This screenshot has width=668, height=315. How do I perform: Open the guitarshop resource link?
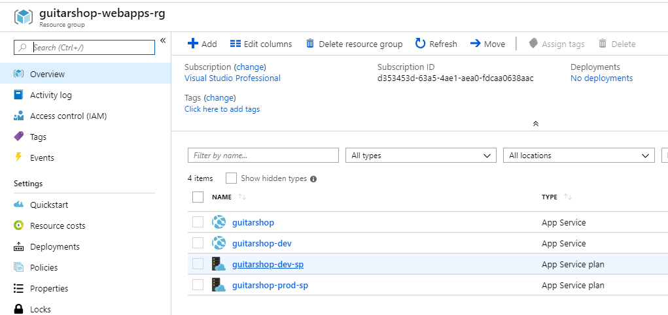tap(253, 222)
